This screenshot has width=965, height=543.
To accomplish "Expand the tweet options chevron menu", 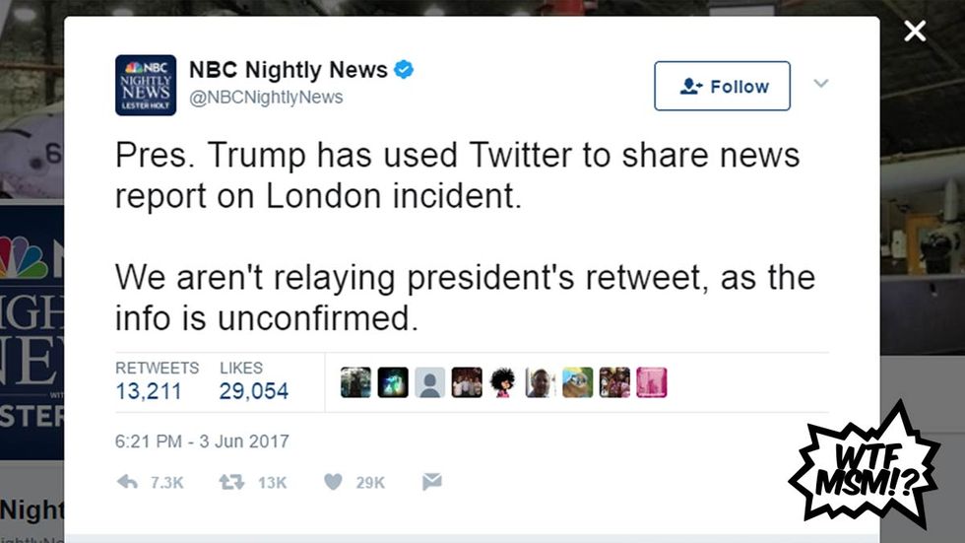I will point(820,84).
